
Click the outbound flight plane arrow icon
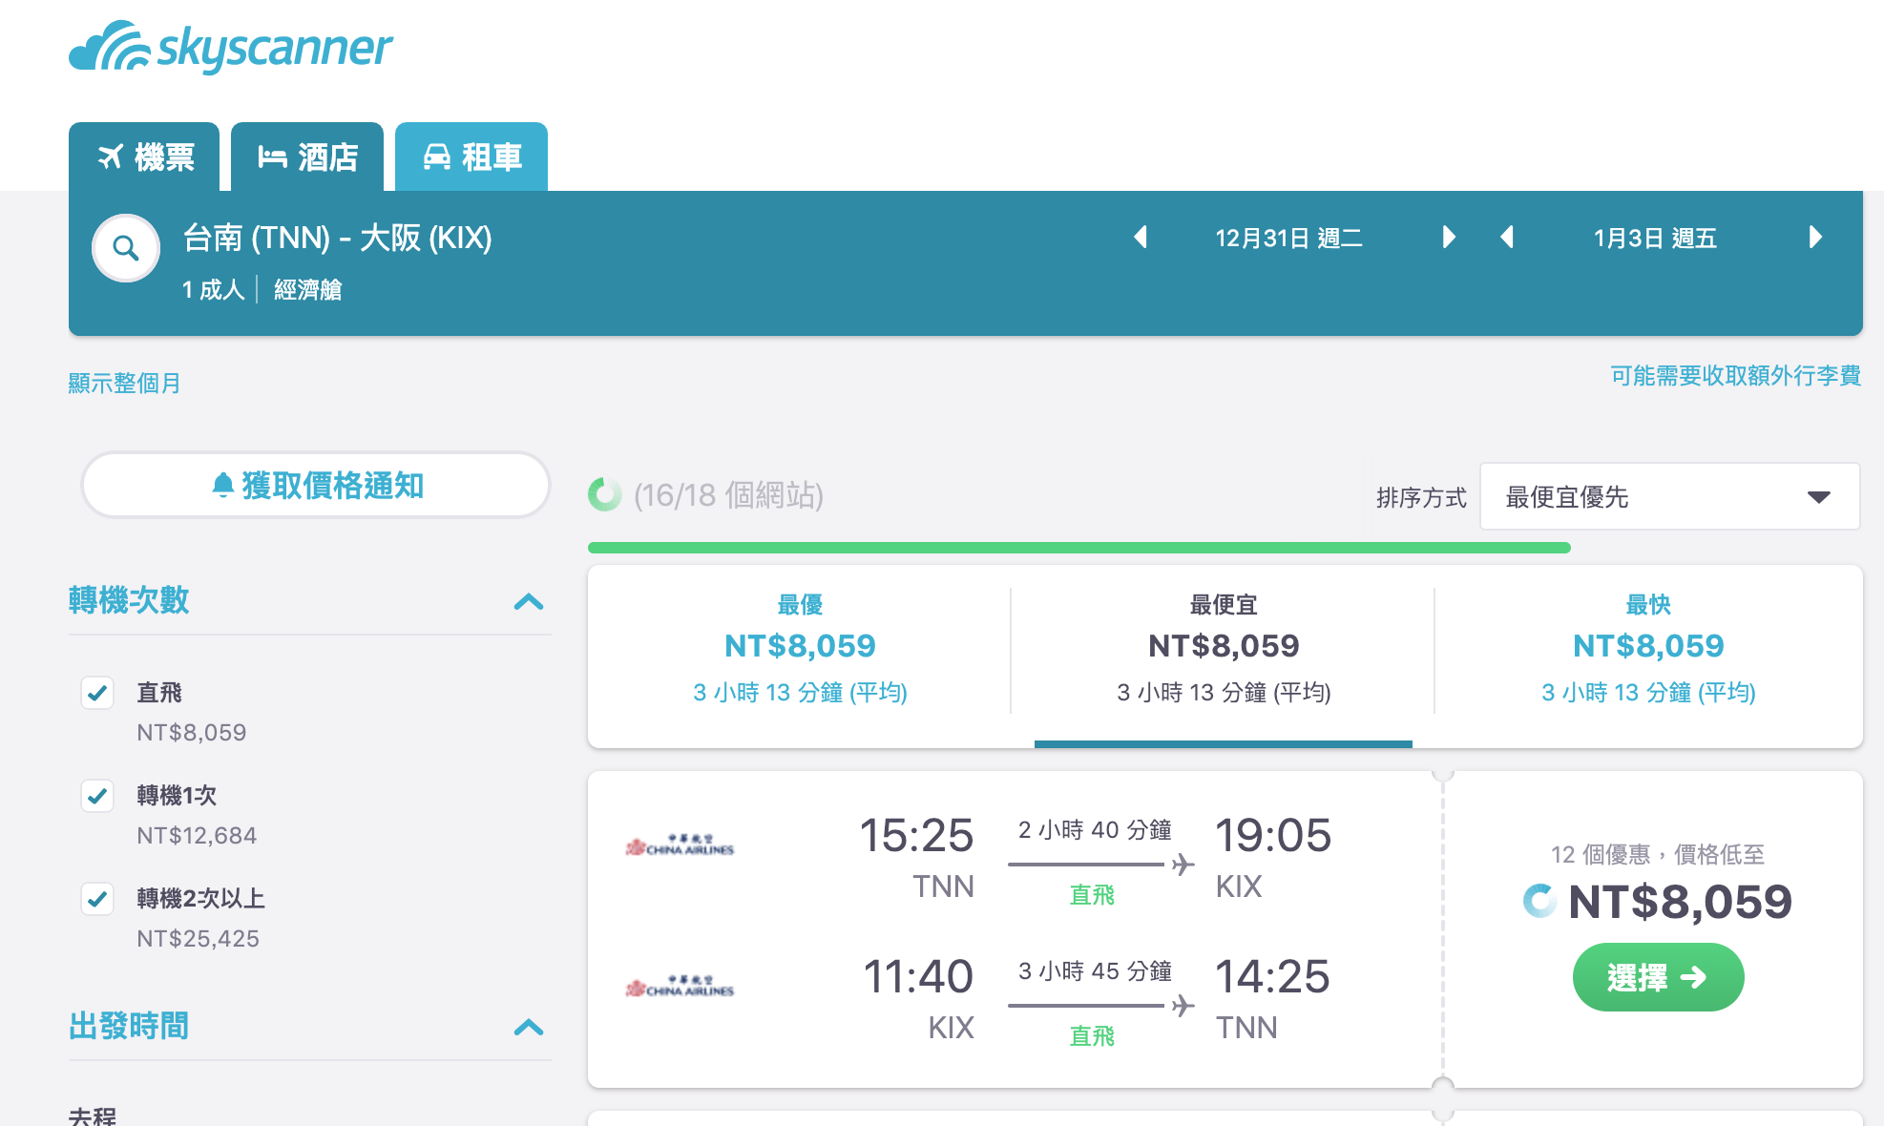pyautogui.click(x=1183, y=865)
